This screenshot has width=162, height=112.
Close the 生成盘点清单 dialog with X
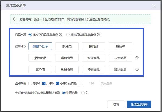coord(154,5)
